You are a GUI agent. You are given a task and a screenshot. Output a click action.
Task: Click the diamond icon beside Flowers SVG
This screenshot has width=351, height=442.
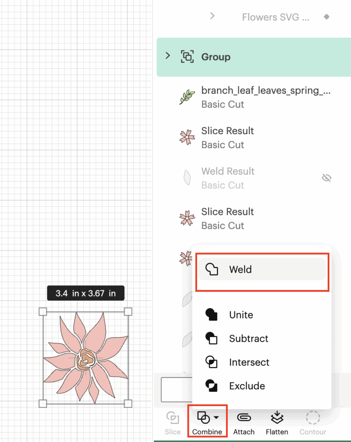click(327, 17)
